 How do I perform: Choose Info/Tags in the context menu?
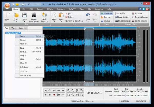click(x=30, y=67)
